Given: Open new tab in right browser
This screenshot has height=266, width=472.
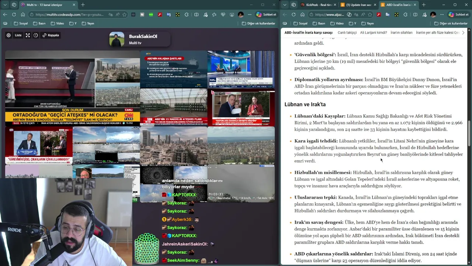Looking at the screenshot, I should (x=424, y=5).
